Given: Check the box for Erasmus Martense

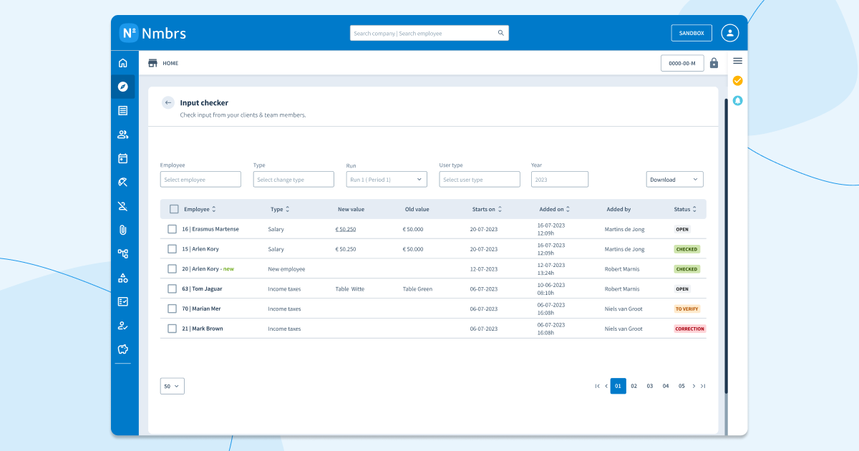Looking at the screenshot, I should click(x=172, y=229).
